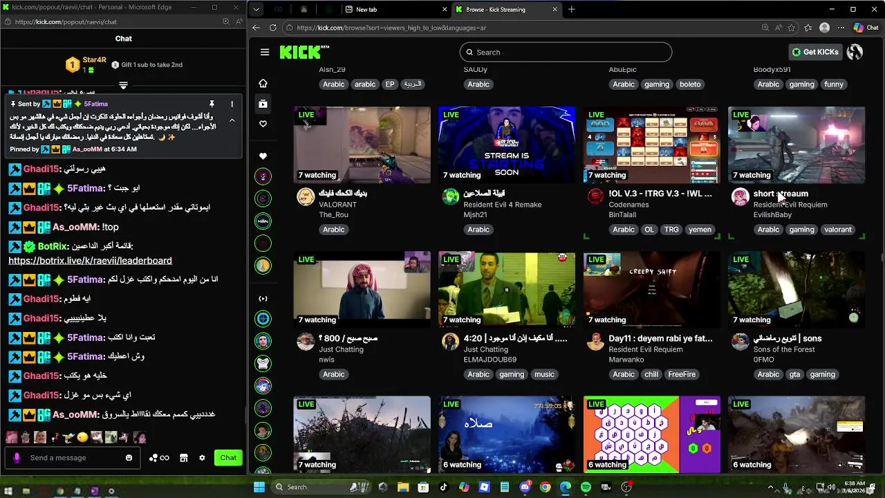Open the chat shop icon
Screen dimensions: 885x498
coord(184,458)
